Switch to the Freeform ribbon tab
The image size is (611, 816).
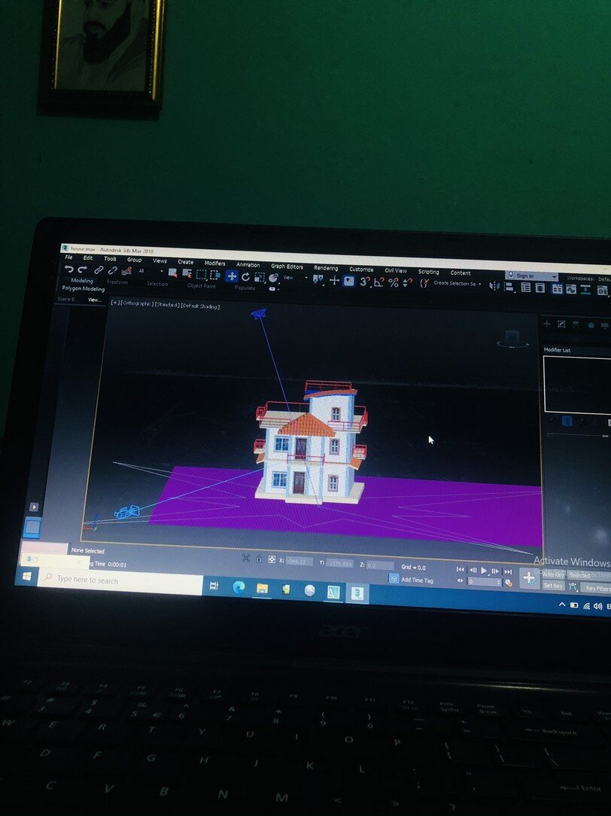point(117,282)
